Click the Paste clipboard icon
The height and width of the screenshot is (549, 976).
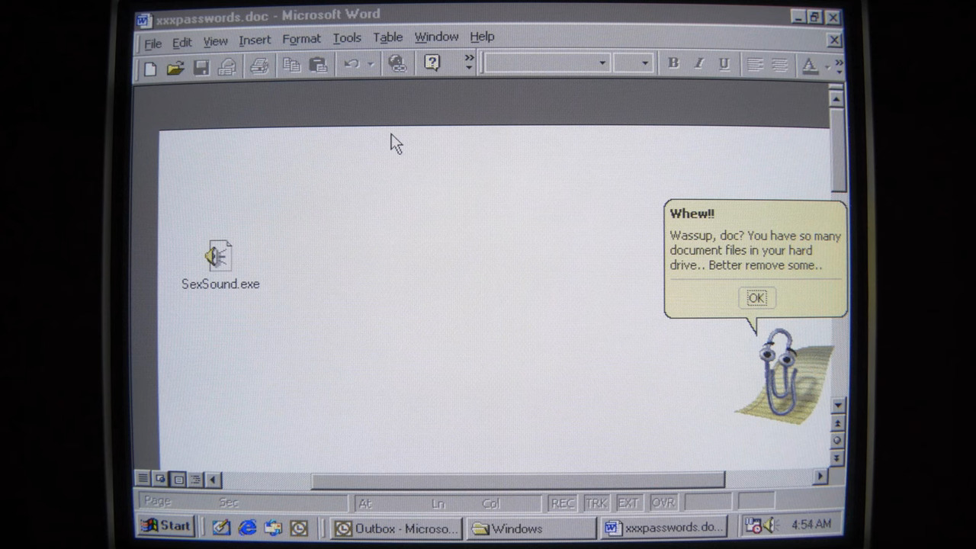click(x=318, y=66)
